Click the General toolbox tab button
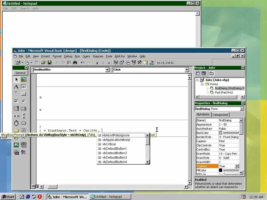Screen dimensions: 267x200 click(20, 73)
